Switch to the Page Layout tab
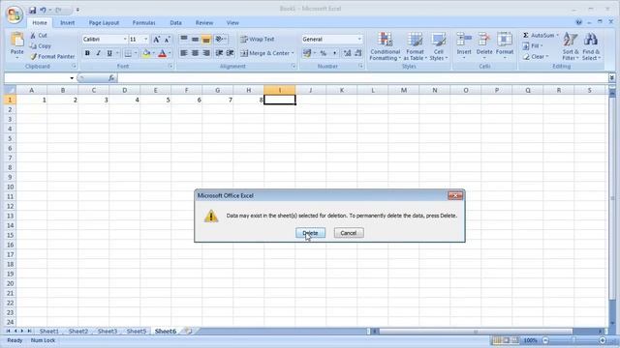 click(104, 23)
